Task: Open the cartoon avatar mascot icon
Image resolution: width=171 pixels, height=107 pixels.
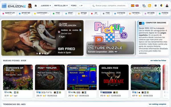Action: (x=30, y=6)
